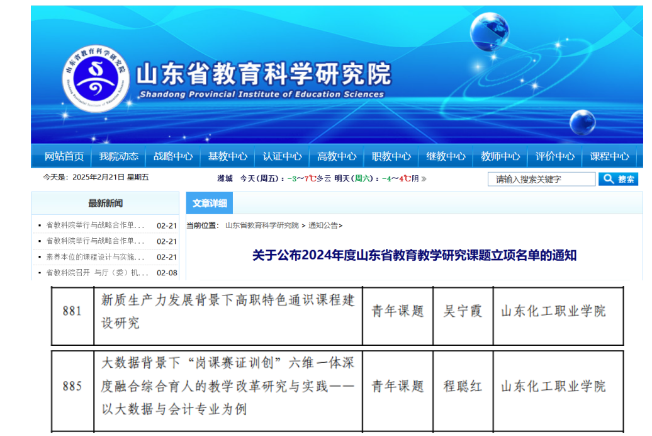Image resolution: width=652 pixels, height=436 pixels.
Task: Click 课程中心 in the nav bar
Action: point(609,156)
